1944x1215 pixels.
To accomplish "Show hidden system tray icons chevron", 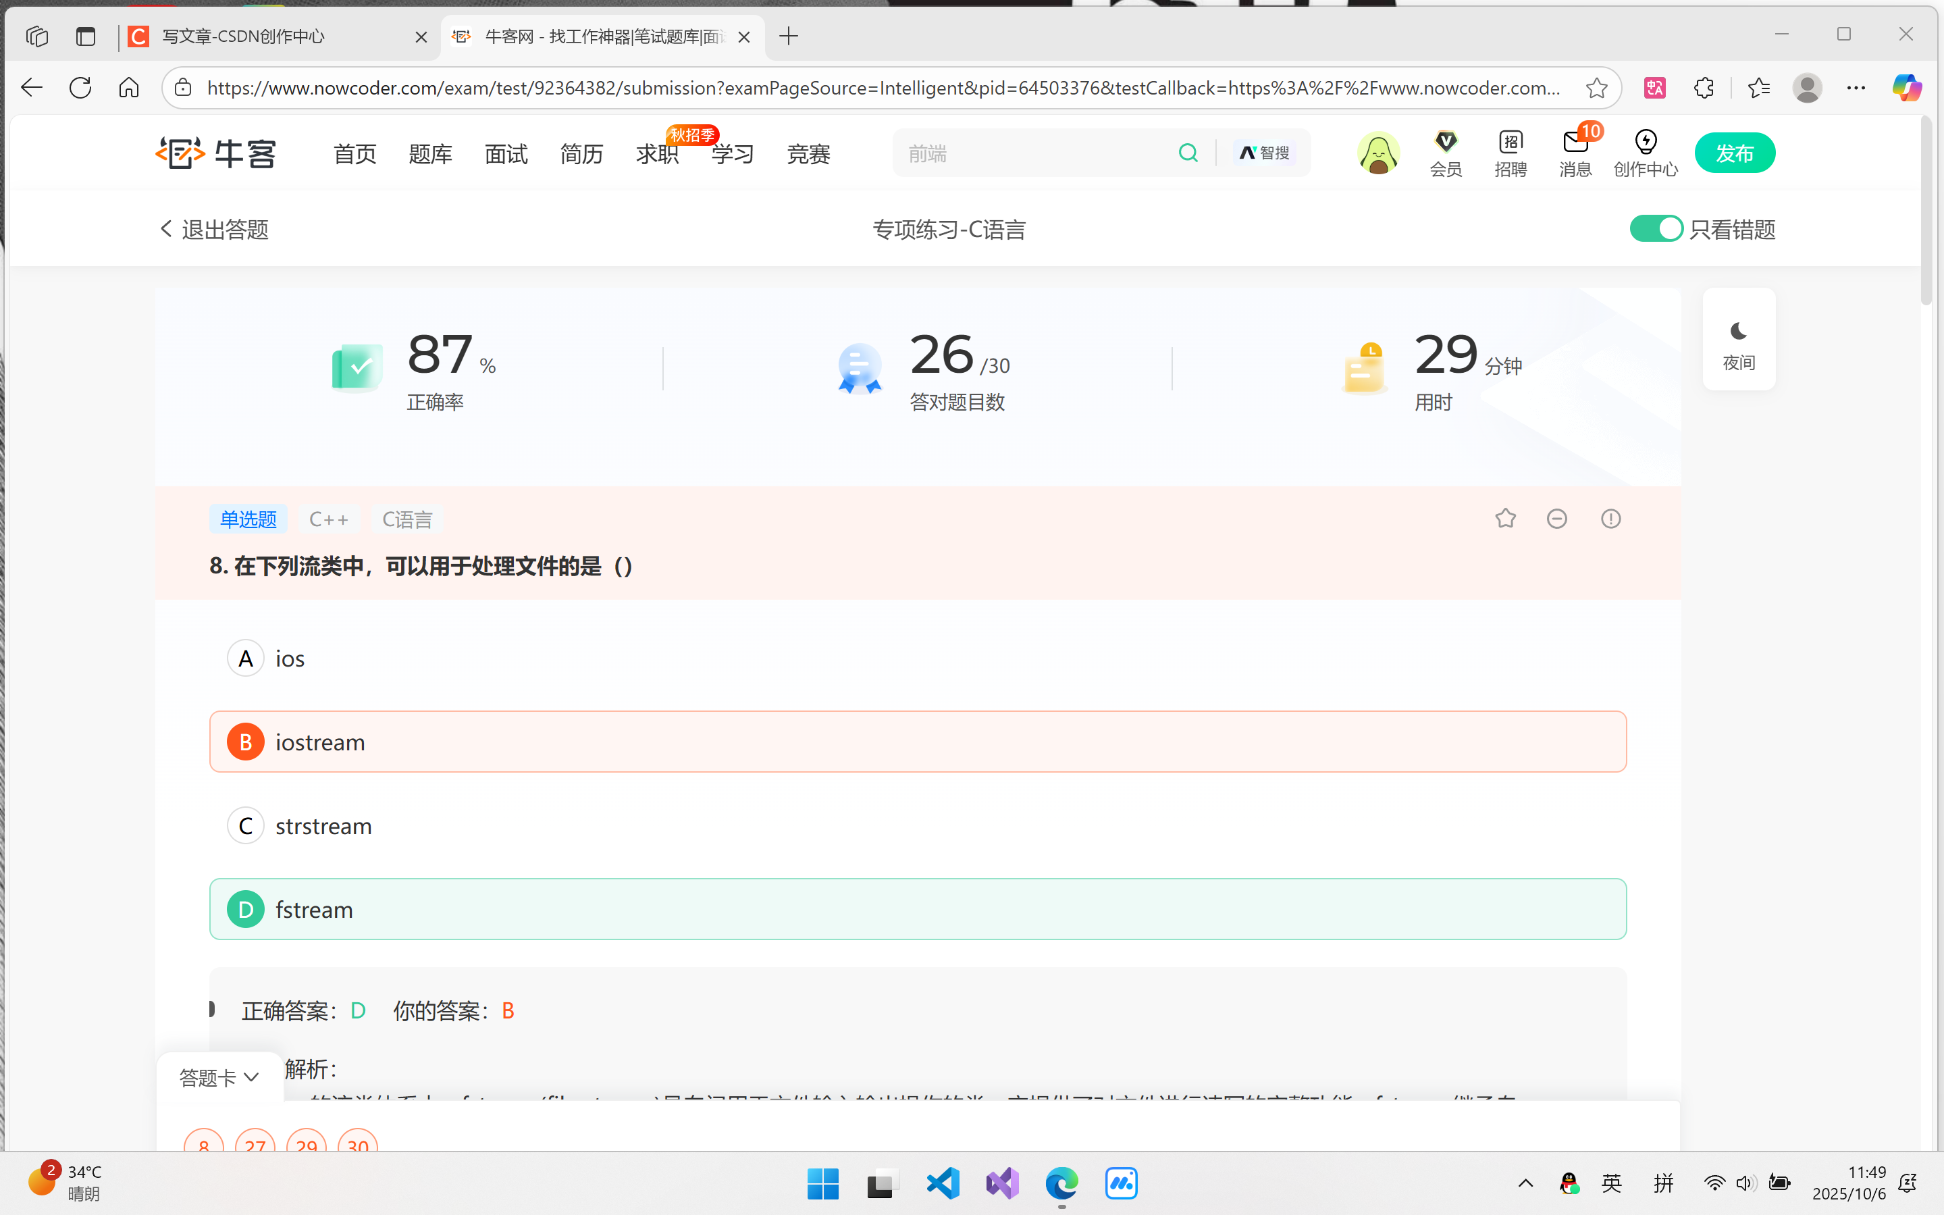I will pos(1525,1183).
